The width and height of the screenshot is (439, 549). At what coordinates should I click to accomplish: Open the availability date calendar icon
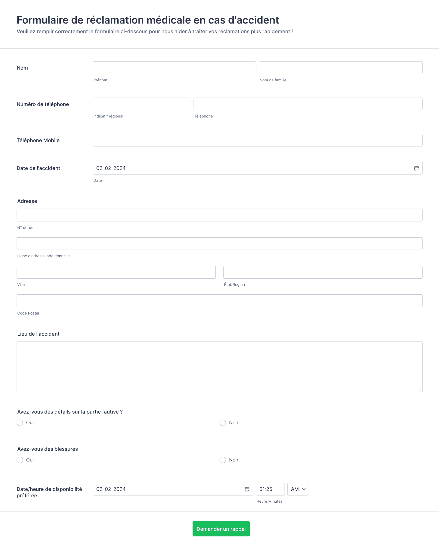(247, 489)
